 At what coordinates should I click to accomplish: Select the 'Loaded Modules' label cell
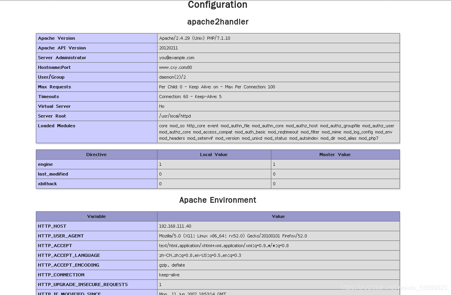pyautogui.click(x=97, y=132)
